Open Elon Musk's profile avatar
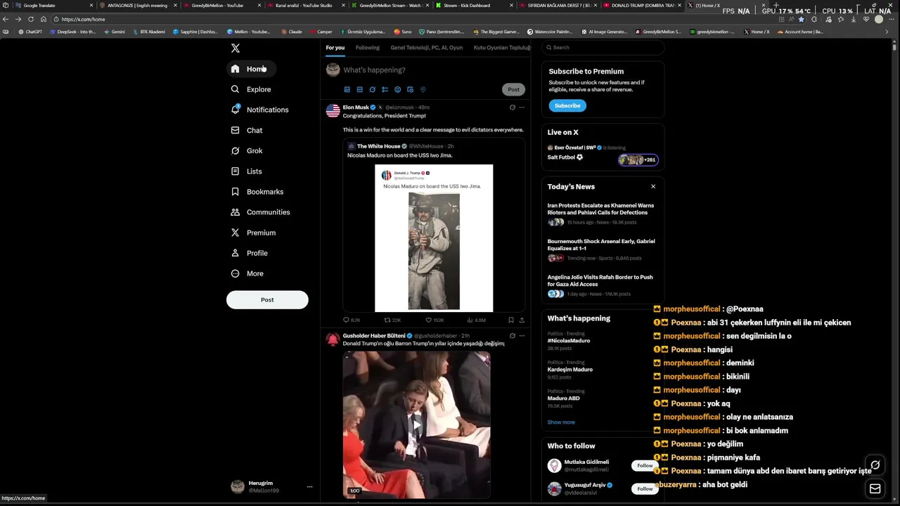This screenshot has height=506, width=900. [333, 110]
